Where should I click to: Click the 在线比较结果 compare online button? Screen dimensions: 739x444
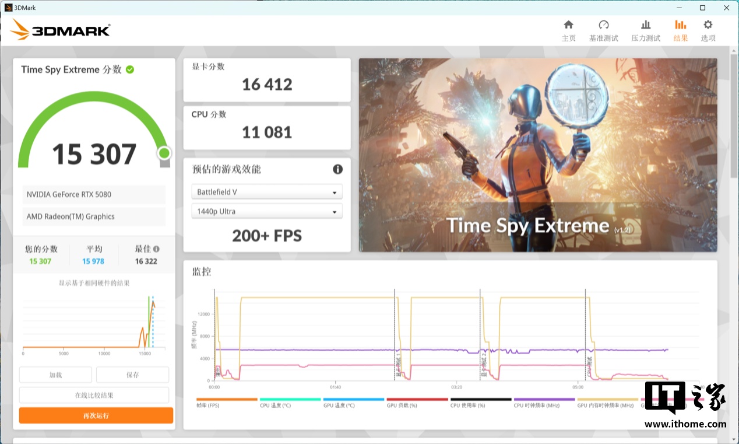point(94,395)
